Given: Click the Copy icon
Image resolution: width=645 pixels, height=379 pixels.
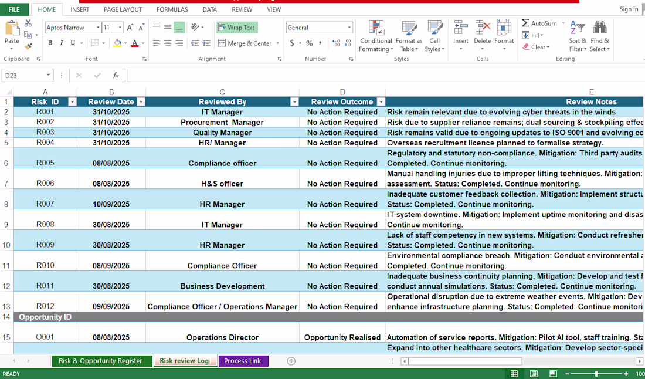Looking at the screenshot, I should coord(28,35).
